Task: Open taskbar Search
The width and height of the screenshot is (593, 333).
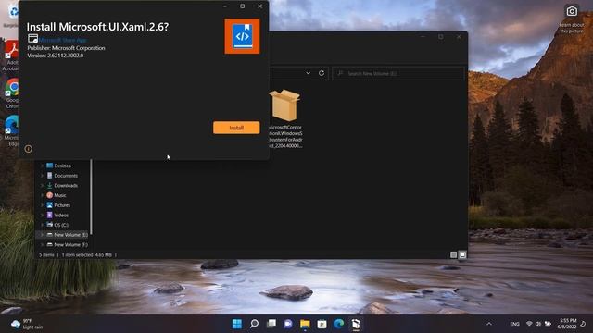Action: tap(254, 324)
